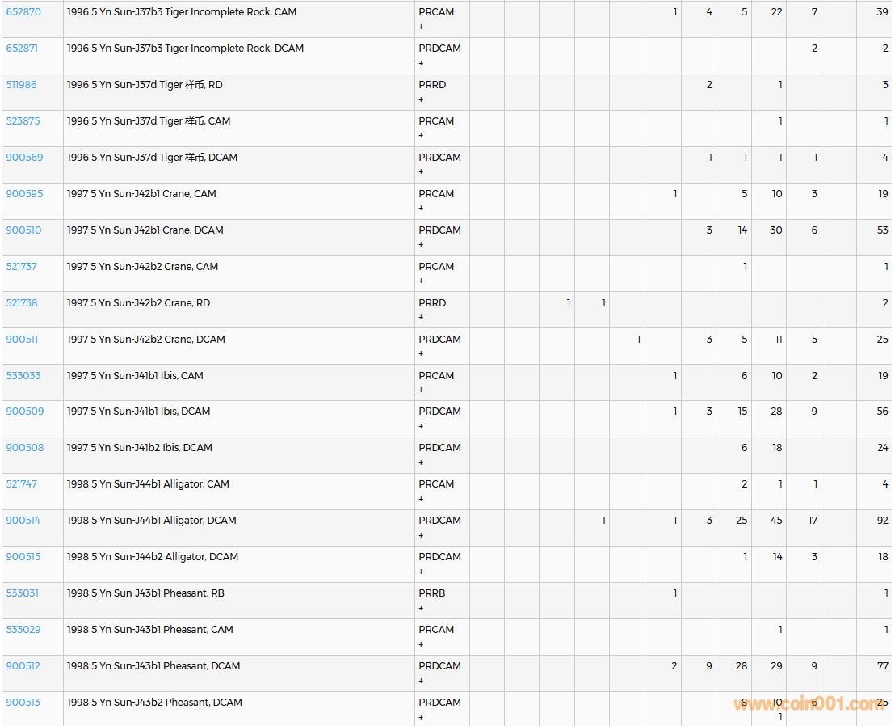Expand plus under PRDCAM for 900509 Ibis
The image size is (895, 726).
point(421,426)
